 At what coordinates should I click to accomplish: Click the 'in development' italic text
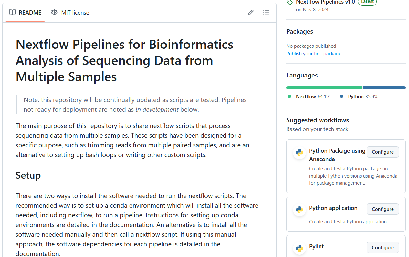click(x=157, y=109)
